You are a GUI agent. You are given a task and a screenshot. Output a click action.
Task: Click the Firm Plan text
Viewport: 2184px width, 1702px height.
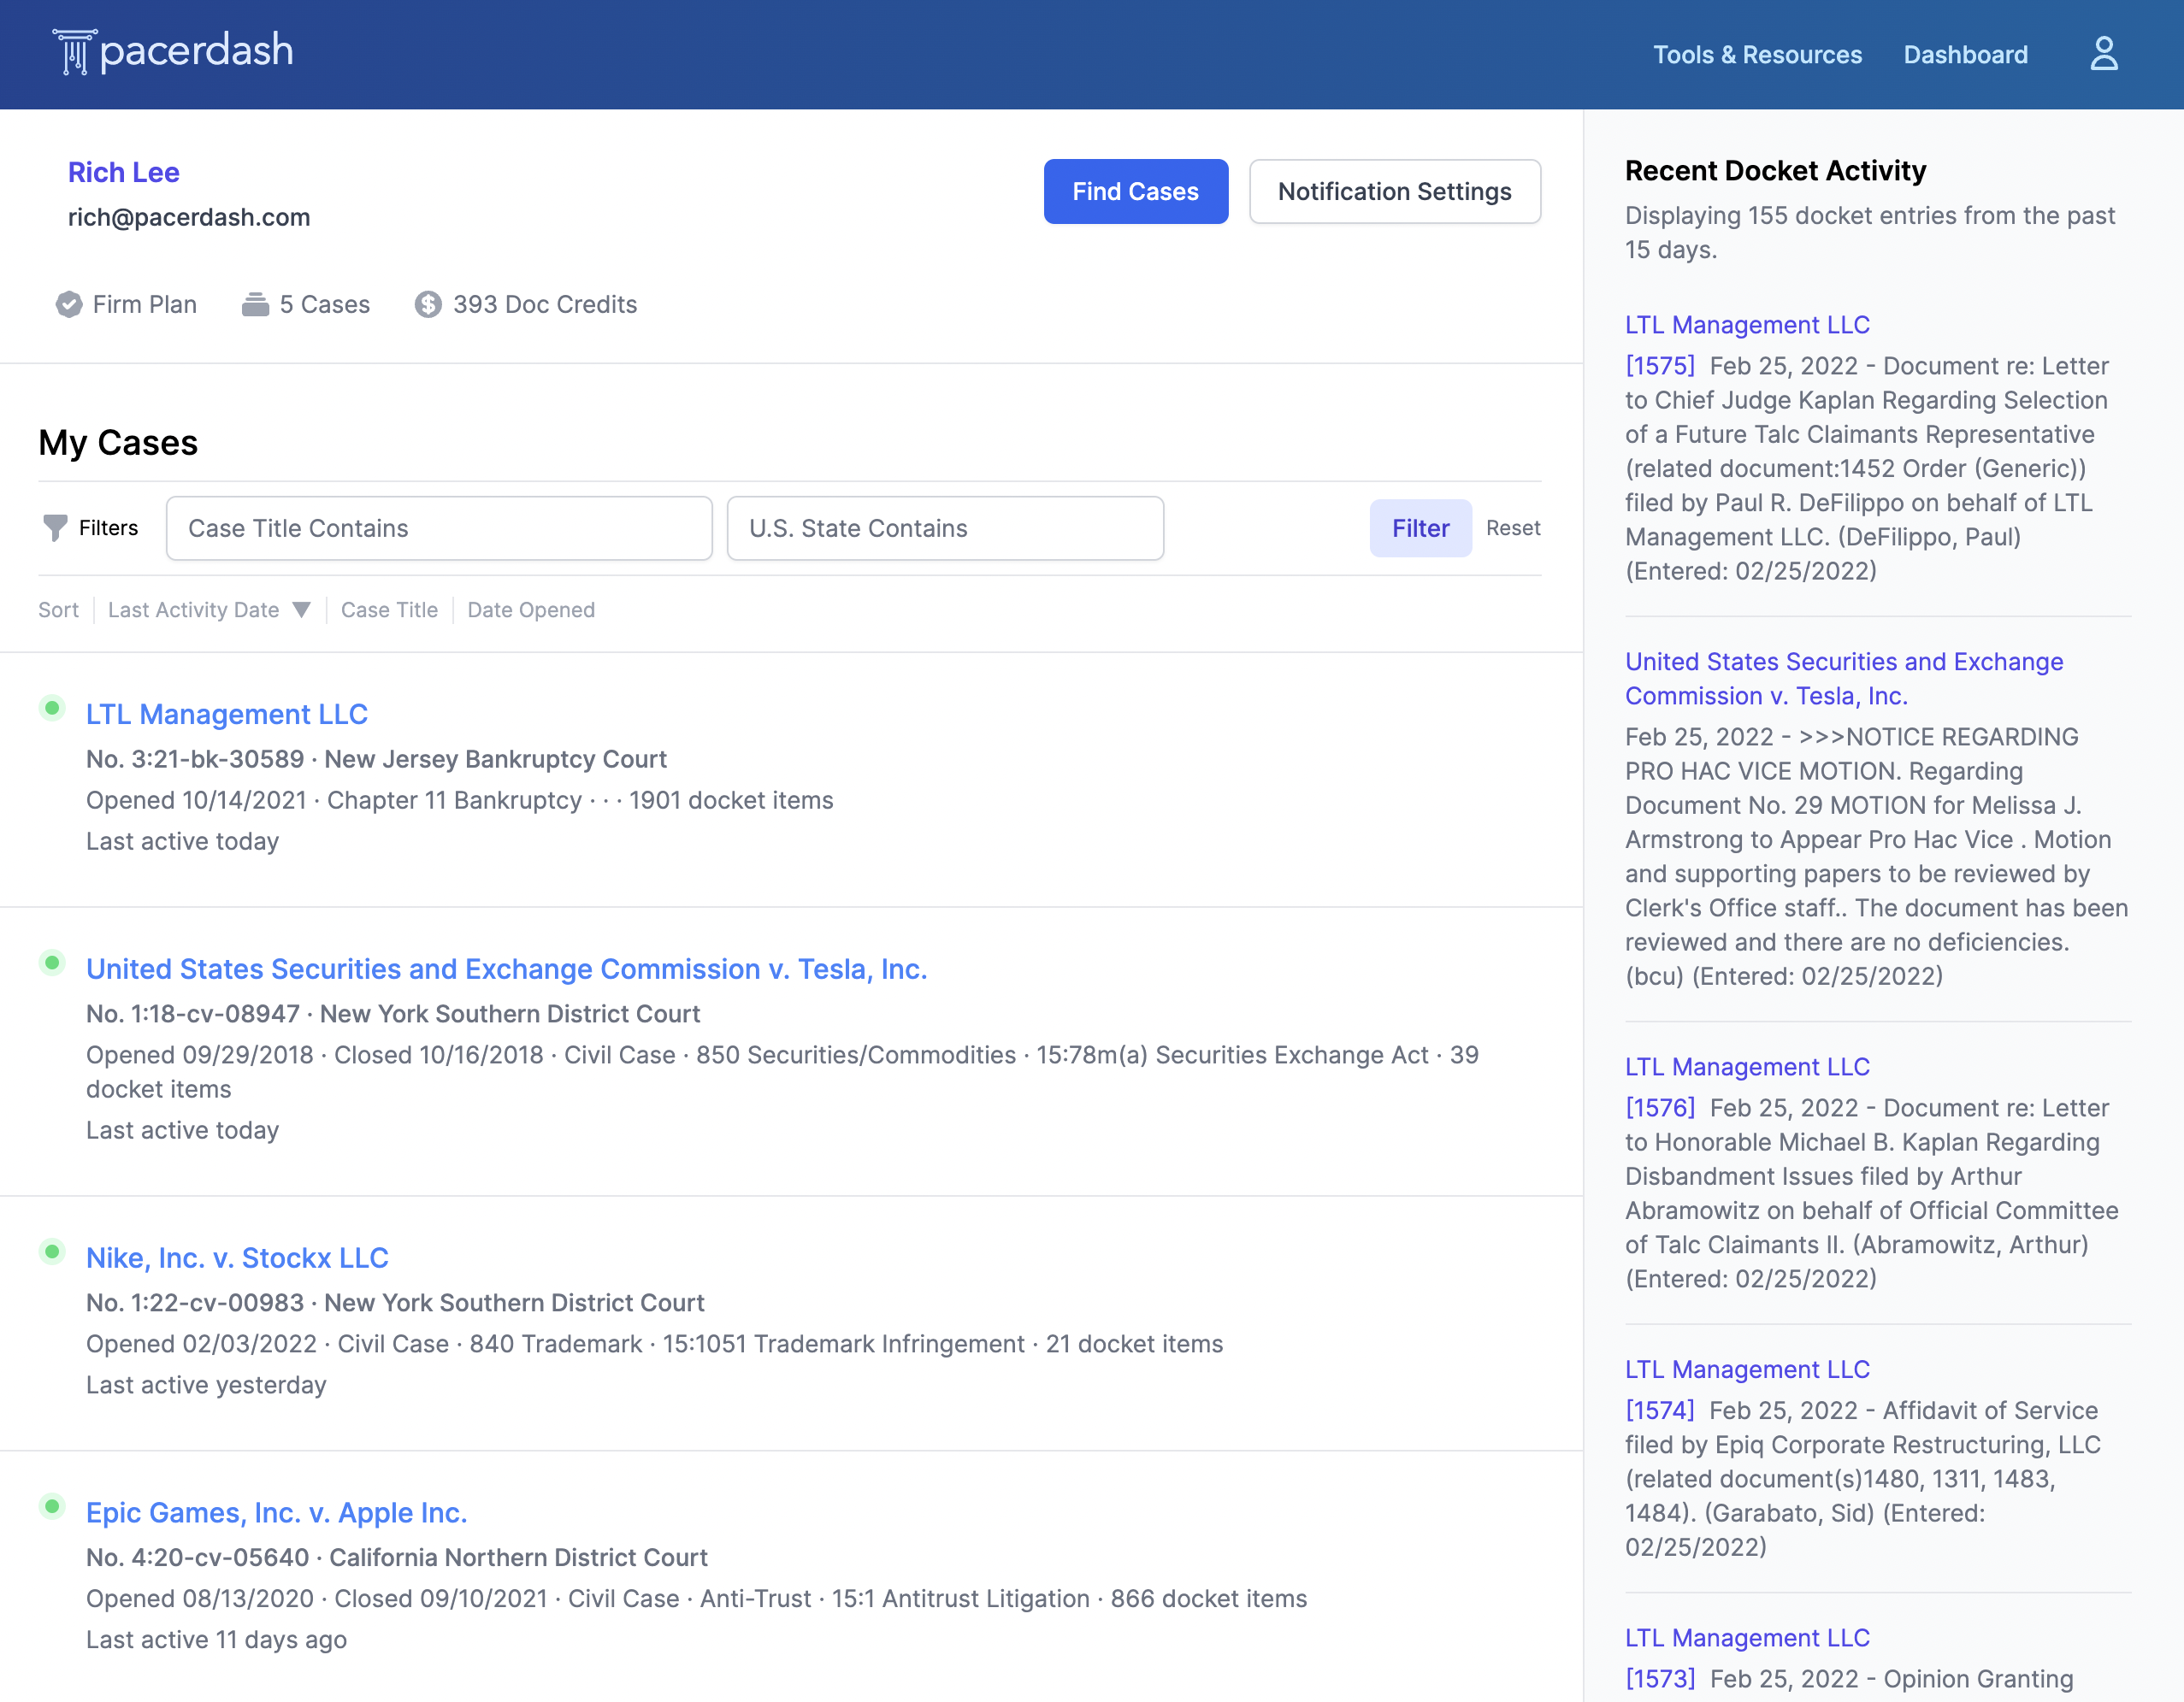pos(145,305)
